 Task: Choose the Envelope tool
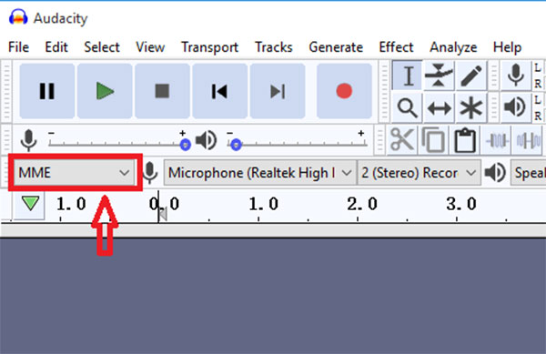(440, 76)
